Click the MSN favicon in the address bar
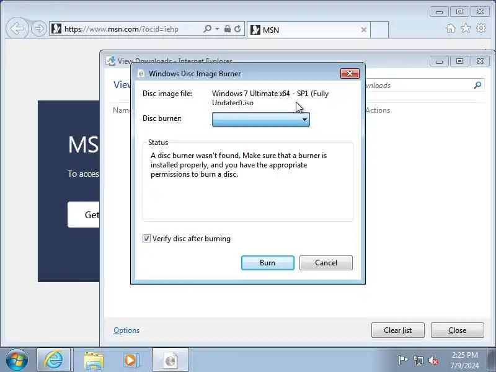496x372 pixels. click(x=56, y=29)
